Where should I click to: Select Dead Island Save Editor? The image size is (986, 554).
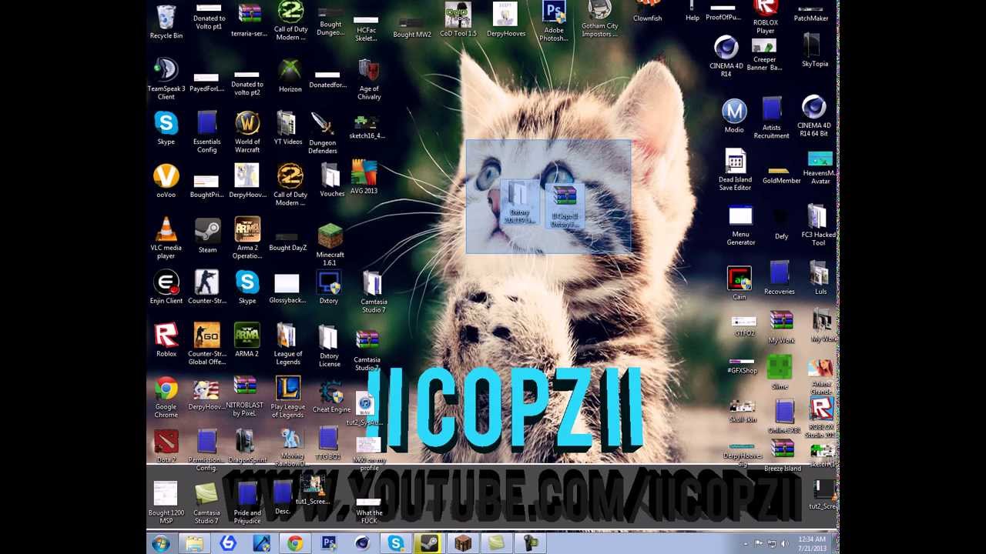click(736, 171)
